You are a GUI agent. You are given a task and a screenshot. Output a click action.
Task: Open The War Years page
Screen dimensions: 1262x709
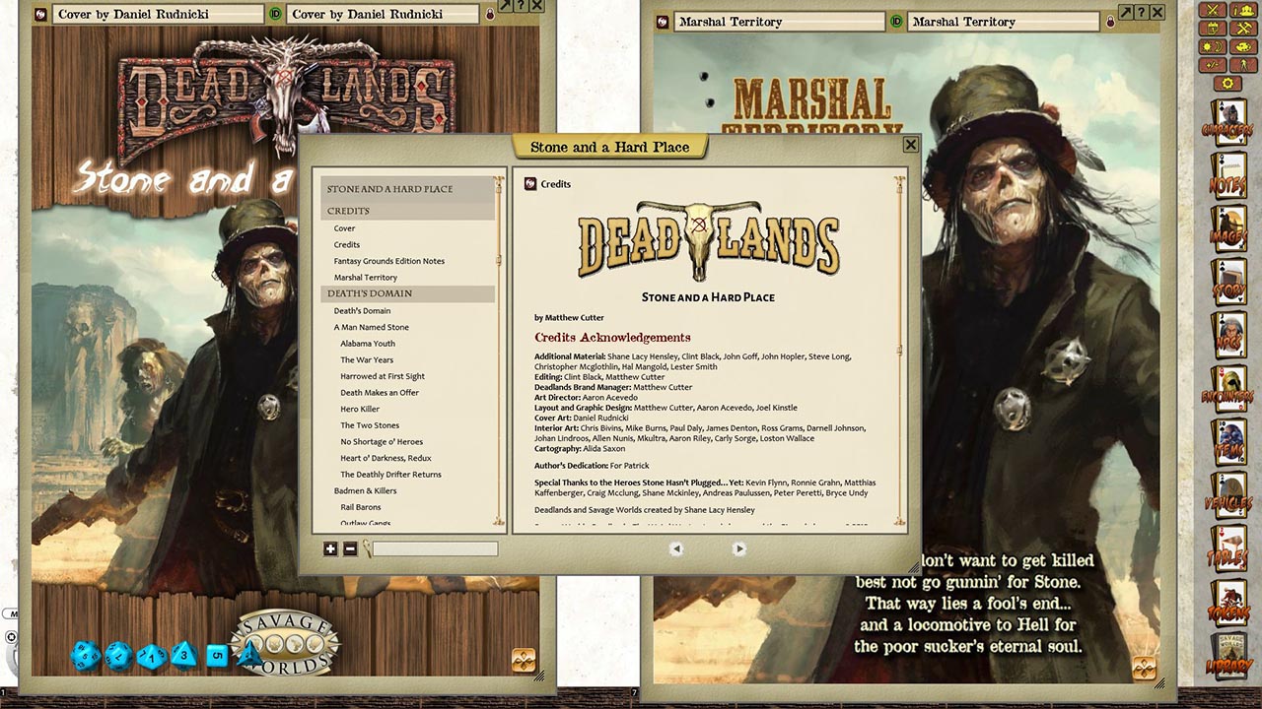(367, 360)
